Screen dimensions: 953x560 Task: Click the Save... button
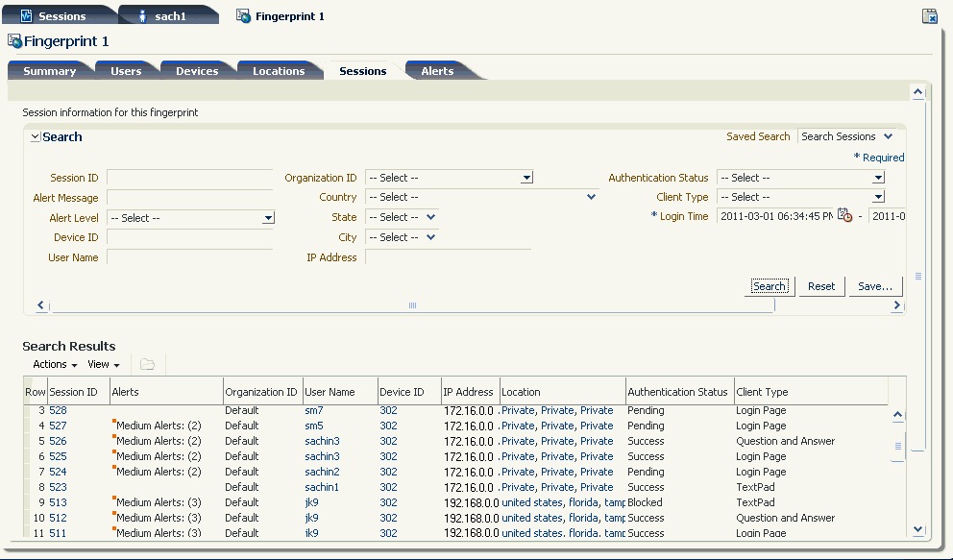point(874,286)
